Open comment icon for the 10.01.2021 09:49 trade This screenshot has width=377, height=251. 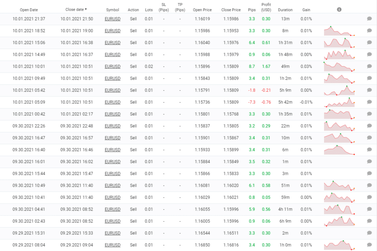click(369, 78)
